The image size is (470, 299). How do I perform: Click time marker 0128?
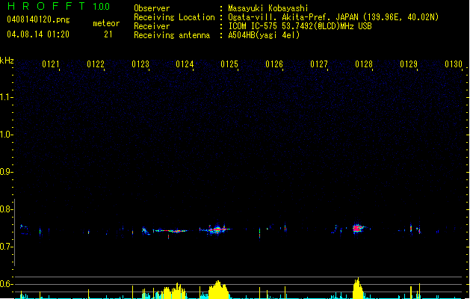[364, 64]
